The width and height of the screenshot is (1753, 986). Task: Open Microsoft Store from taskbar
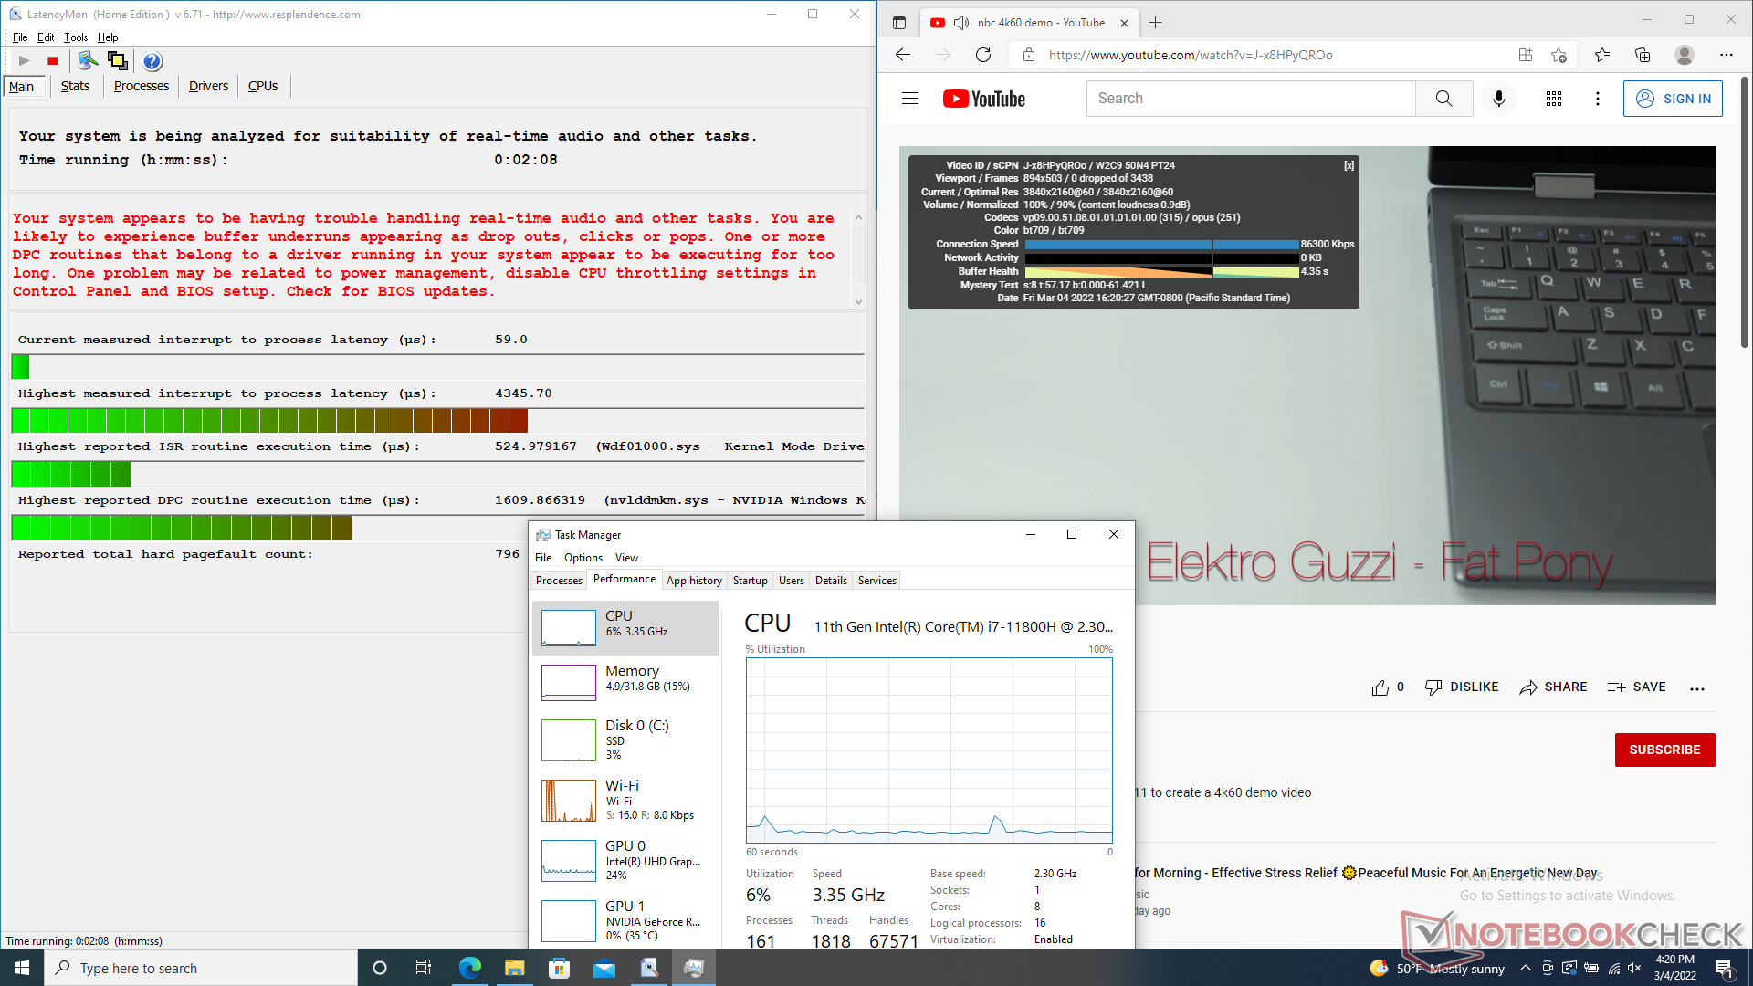(x=559, y=968)
